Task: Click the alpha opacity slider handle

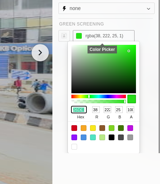Action: (125, 102)
